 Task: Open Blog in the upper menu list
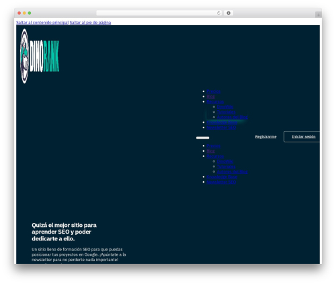pyautogui.click(x=210, y=97)
